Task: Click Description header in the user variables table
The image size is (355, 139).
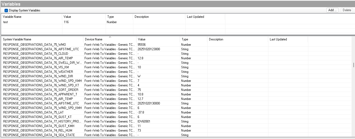Action: click(x=142, y=17)
